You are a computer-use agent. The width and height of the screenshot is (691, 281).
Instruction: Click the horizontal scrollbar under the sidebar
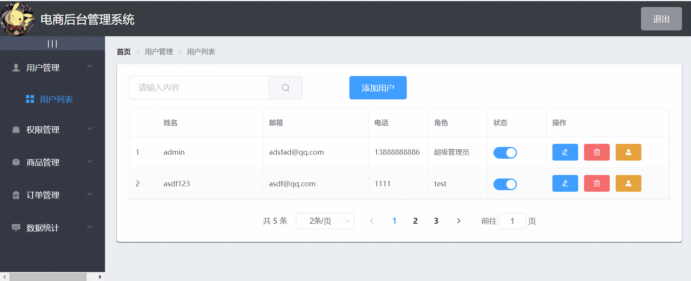(x=48, y=277)
